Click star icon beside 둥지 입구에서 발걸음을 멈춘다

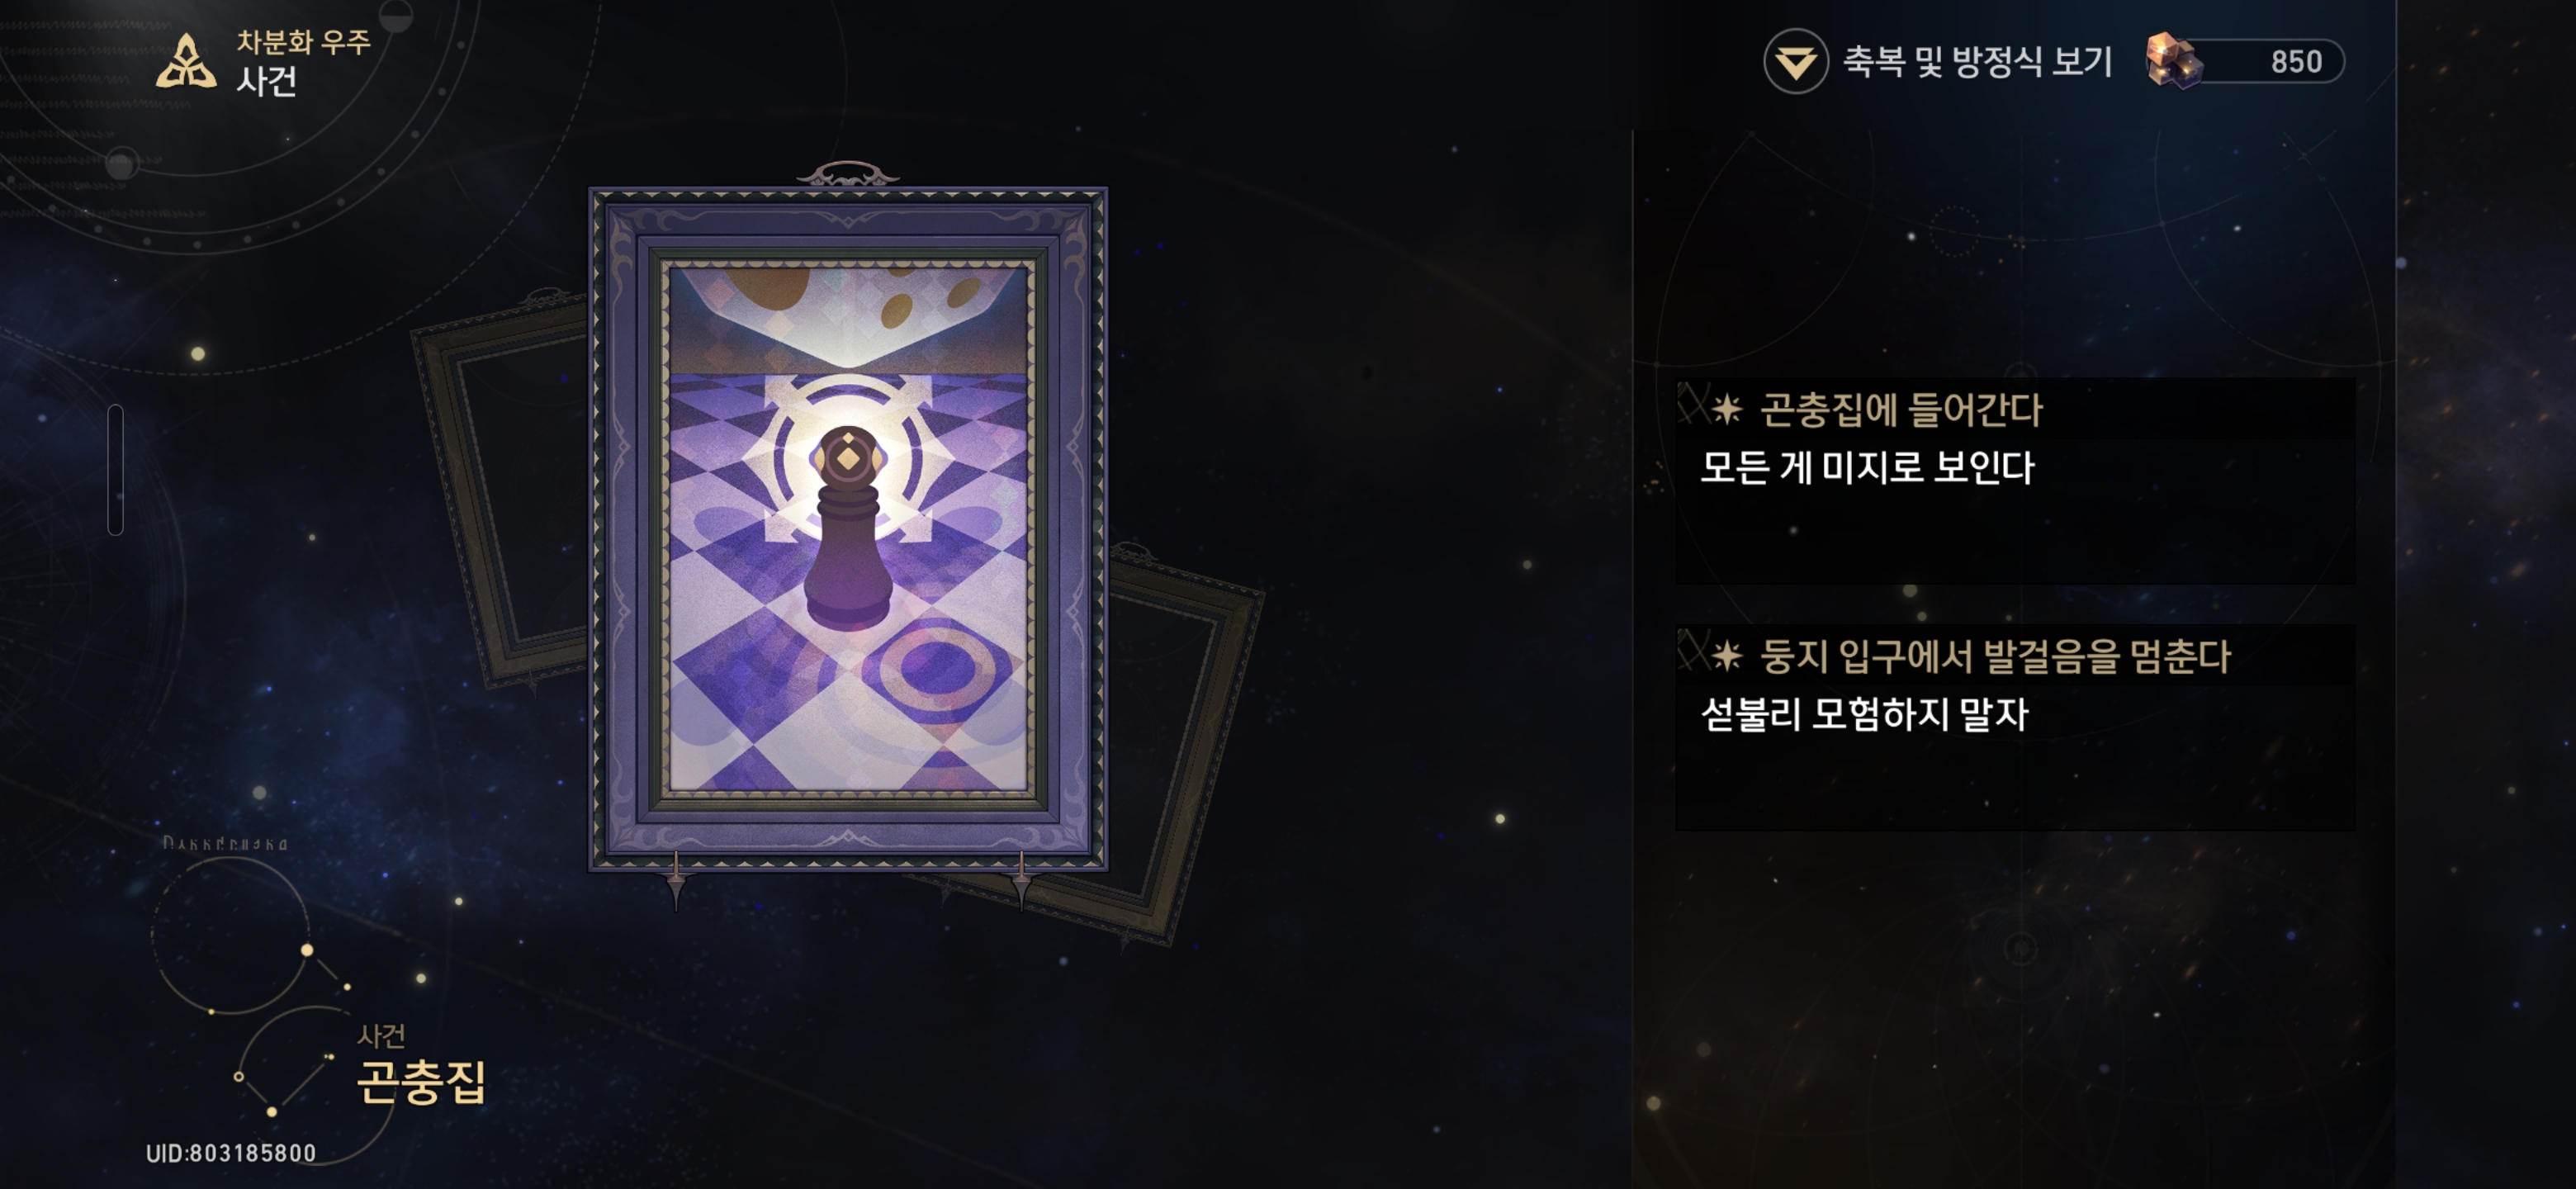point(1726,656)
